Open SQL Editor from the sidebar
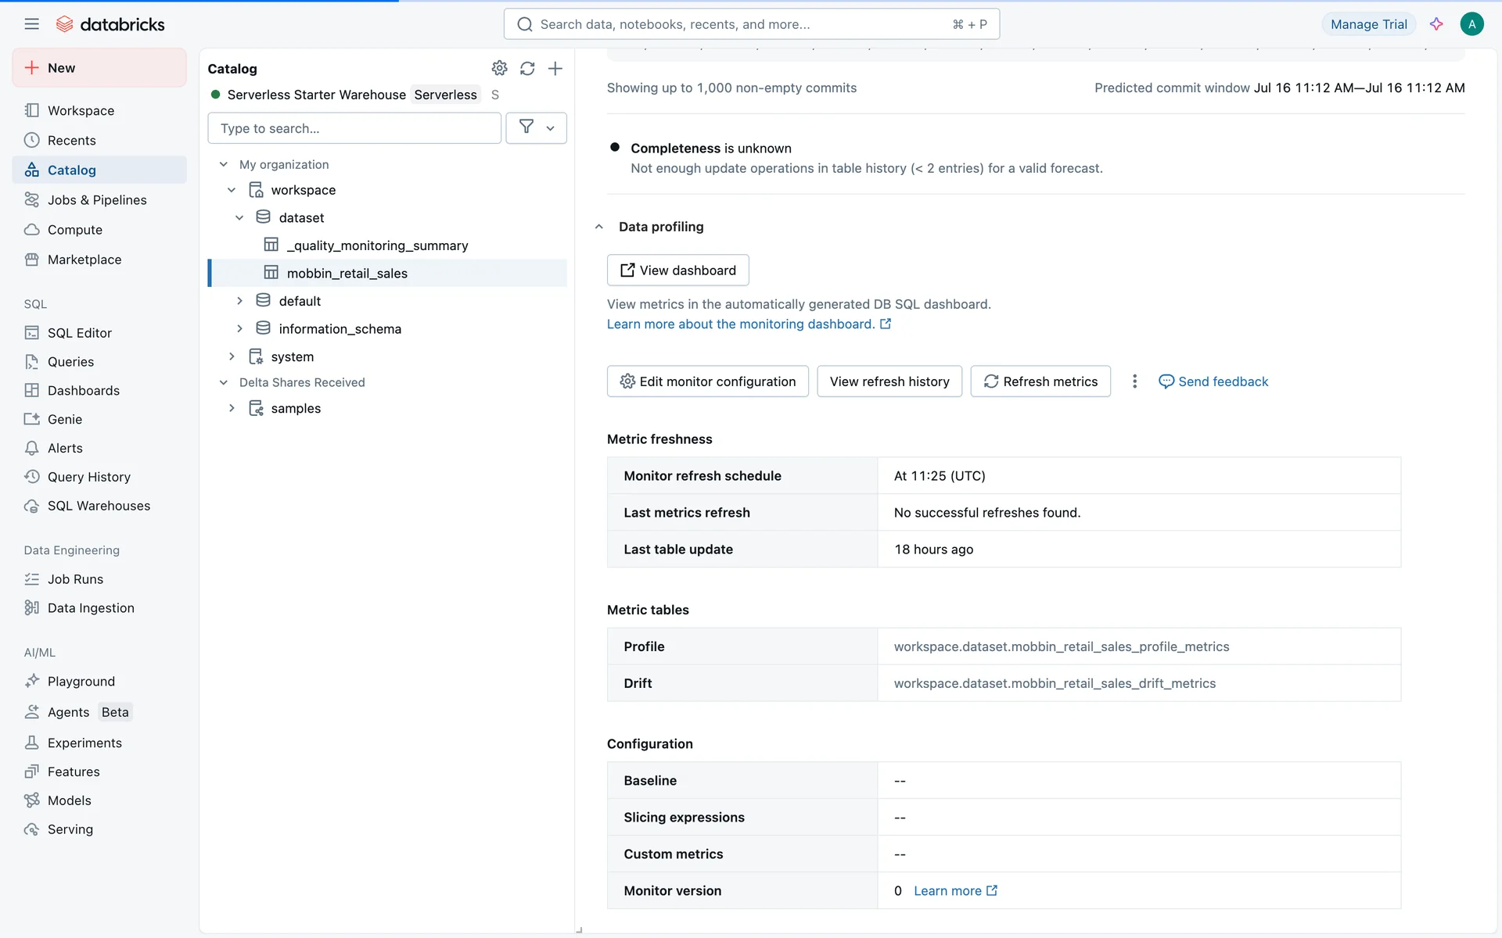Image resolution: width=1502 pixels, height=938 pixels. point(79,333)
